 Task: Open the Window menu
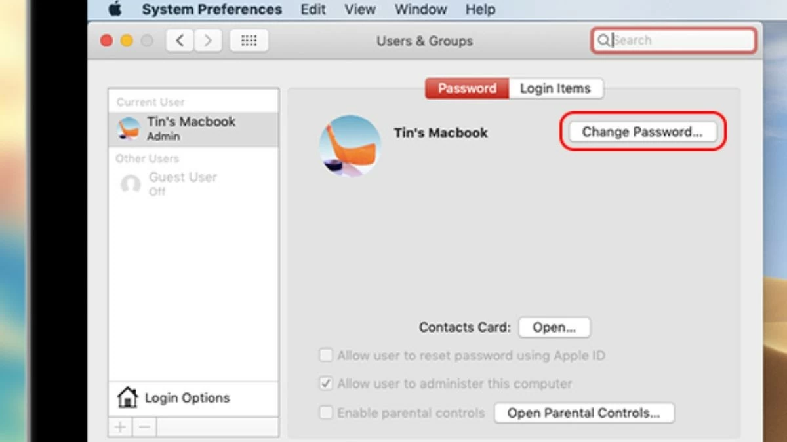(x=419, y=10)
